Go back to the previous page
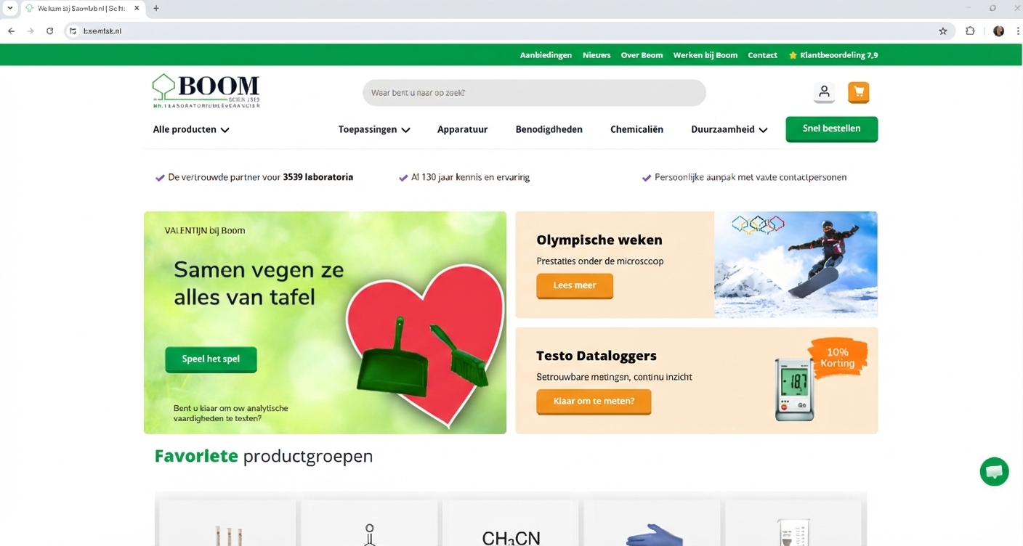 (11, 31)
